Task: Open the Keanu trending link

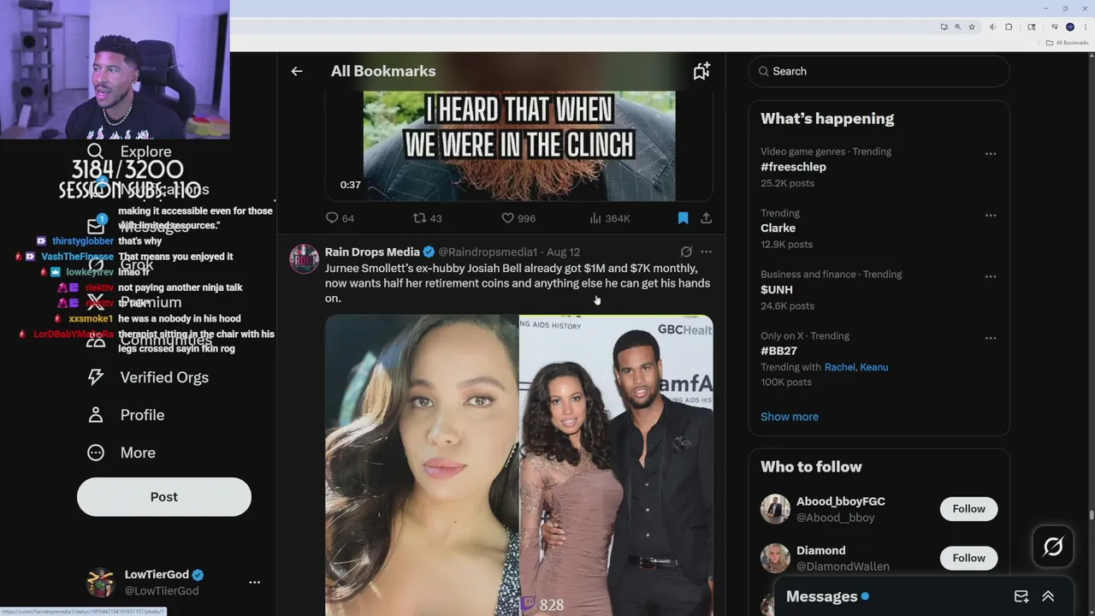Action: pos(873,367)
